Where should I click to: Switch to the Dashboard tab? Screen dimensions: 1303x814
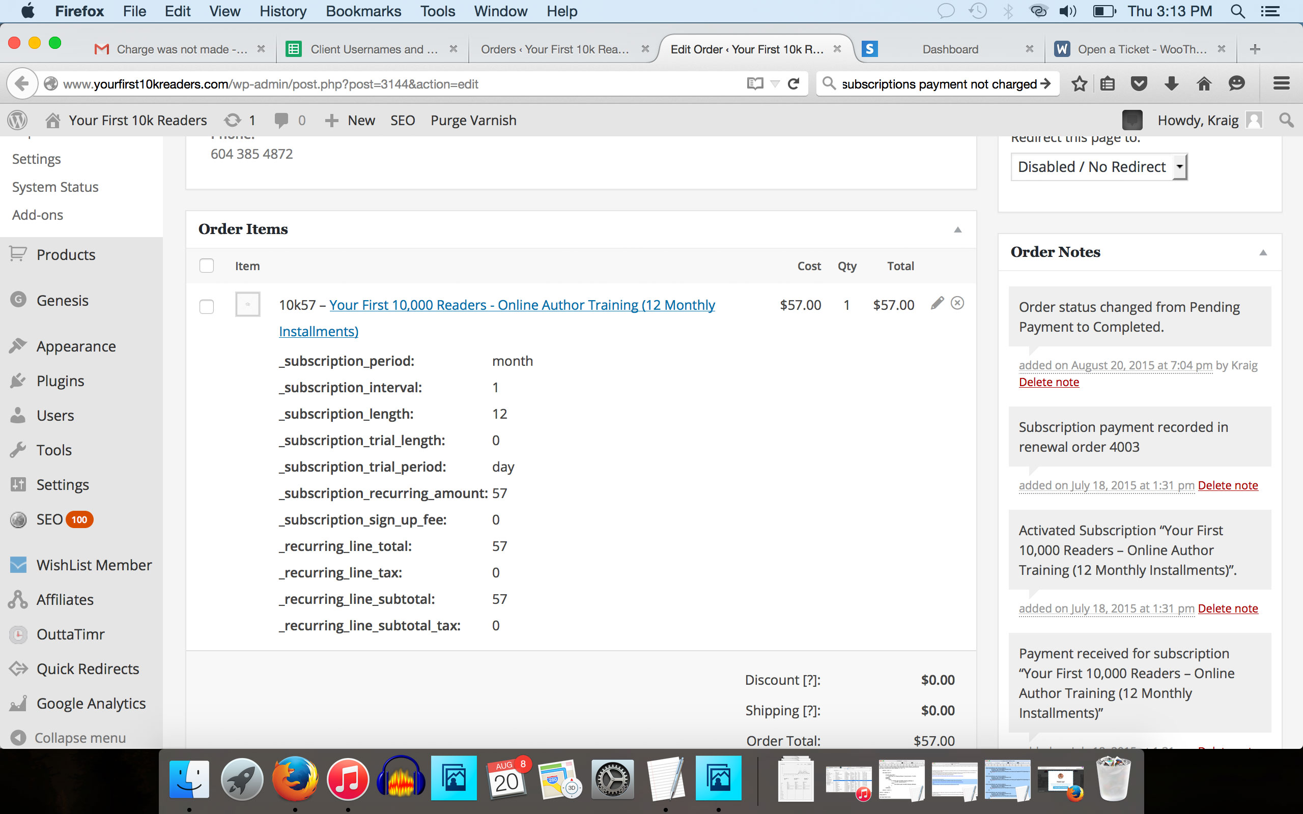pos(950,49)
